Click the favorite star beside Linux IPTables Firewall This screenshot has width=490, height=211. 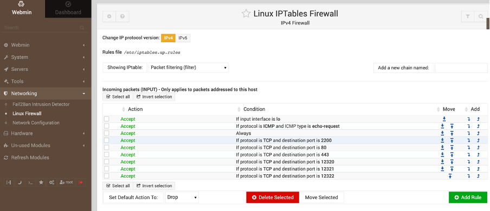point(246,14)
